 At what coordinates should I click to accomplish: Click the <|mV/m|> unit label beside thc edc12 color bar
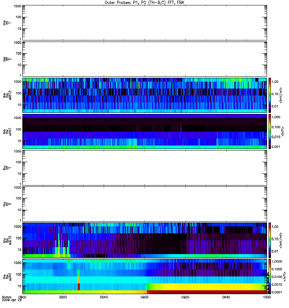(281, 240)
